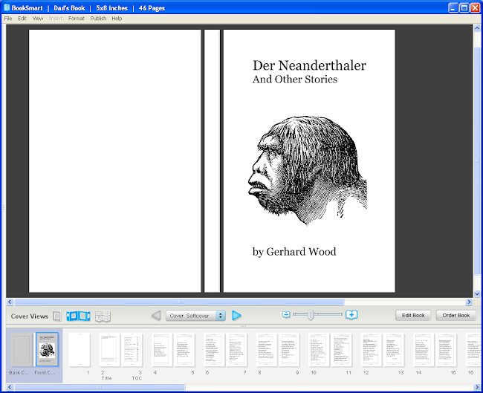The width and height of the screenshot is (483, 393).
Task: Click the thumbnail strip scrollbar right arrow
Action: pos(476,387)
